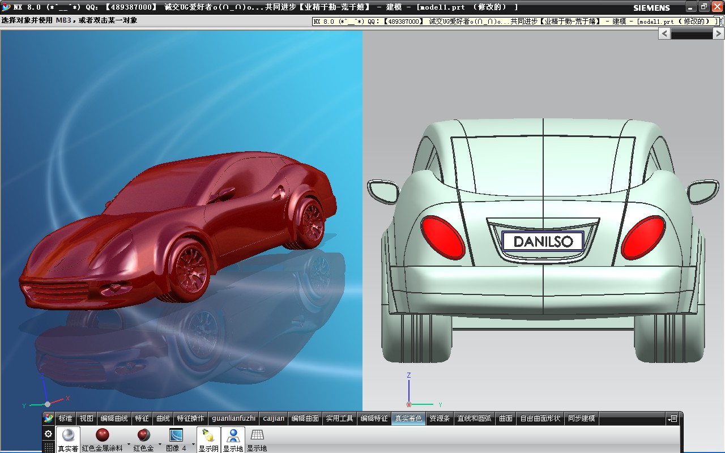Open guanlianfuzhi tab
Viewport: 725px width, 453px height.
234,418
